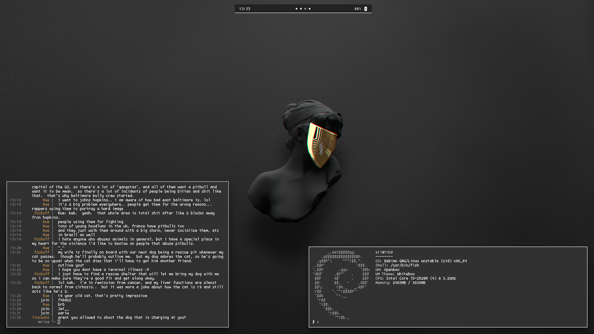Click the 'outlive you?' message

pos(71,265)
